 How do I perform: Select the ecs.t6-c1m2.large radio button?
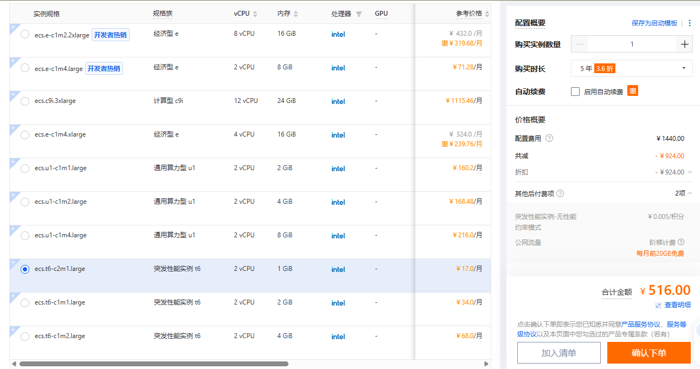(25, 336)
